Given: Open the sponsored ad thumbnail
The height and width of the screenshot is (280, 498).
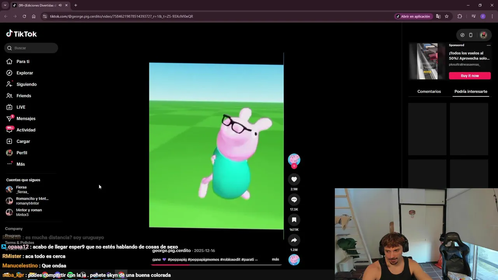Looking at the screenshot, I should coord(427,61).
